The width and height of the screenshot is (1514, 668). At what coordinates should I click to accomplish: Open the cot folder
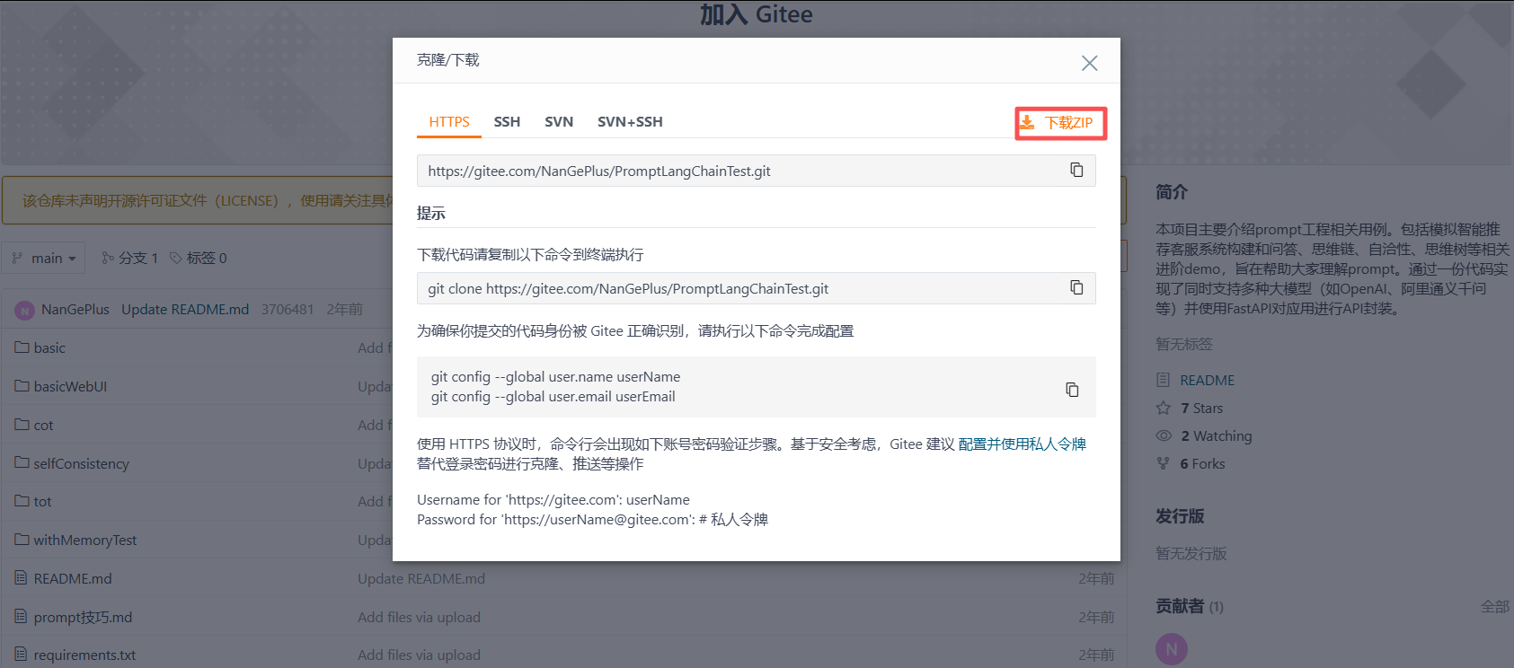43,426
